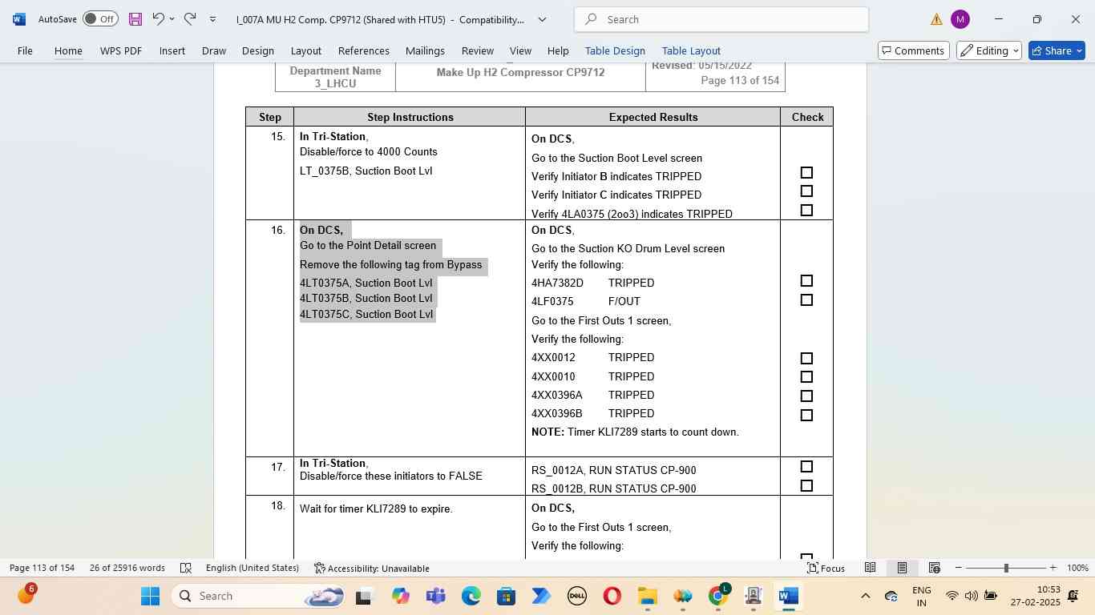Click Accessibility: Unavailable status
This screenshot has height=615, width=1095.
(x=372, y=568)
